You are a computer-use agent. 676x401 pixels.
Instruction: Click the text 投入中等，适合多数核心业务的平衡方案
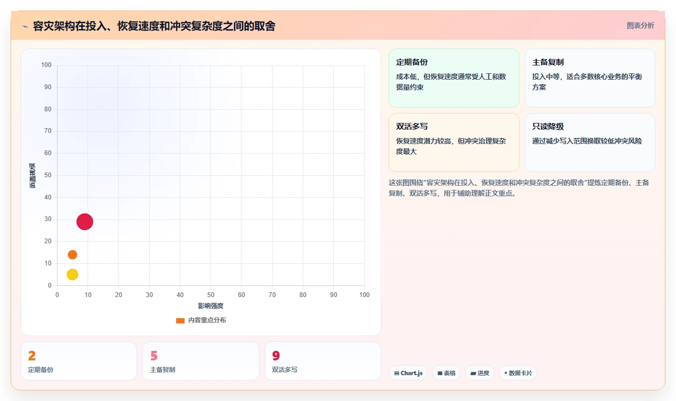587,82
